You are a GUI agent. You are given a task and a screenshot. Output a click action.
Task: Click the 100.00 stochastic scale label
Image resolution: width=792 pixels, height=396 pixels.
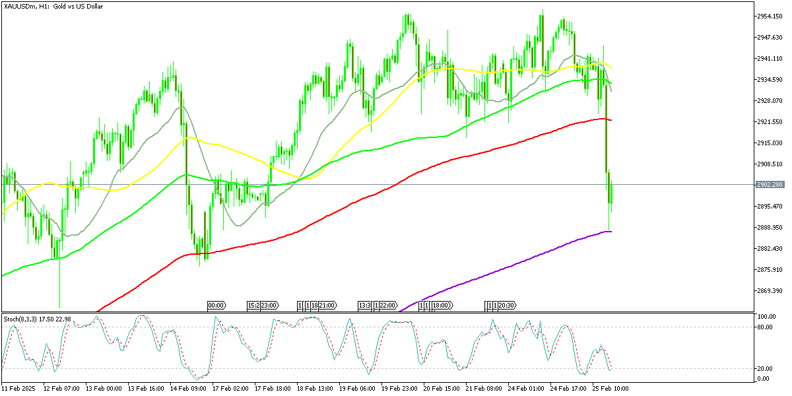[766, 317]
